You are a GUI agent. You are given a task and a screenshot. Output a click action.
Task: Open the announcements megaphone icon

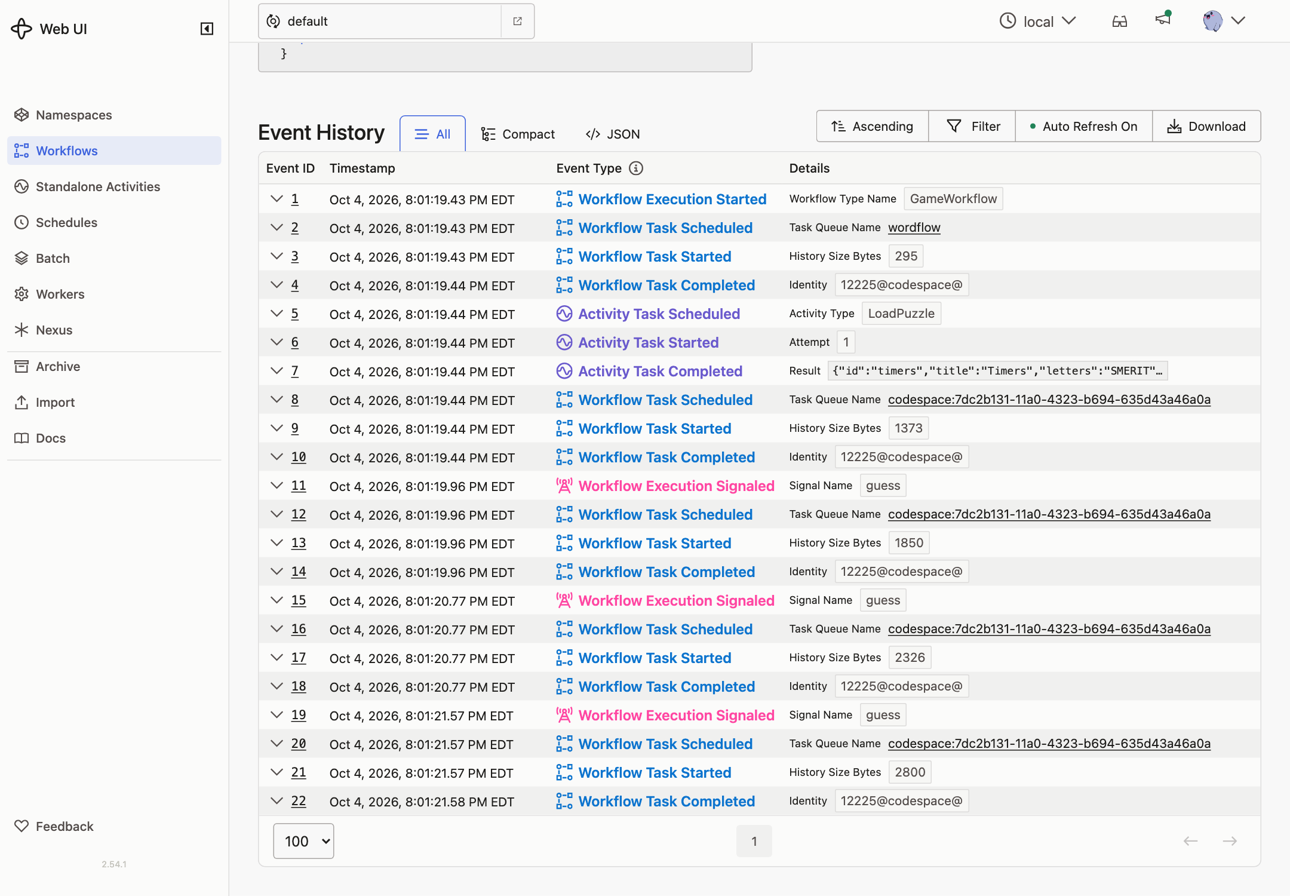(x=1163, y=19)
